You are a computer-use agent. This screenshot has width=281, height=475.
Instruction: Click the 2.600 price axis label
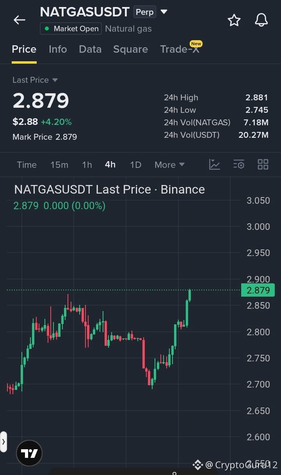pyautogui.click(x=258, y=437)
